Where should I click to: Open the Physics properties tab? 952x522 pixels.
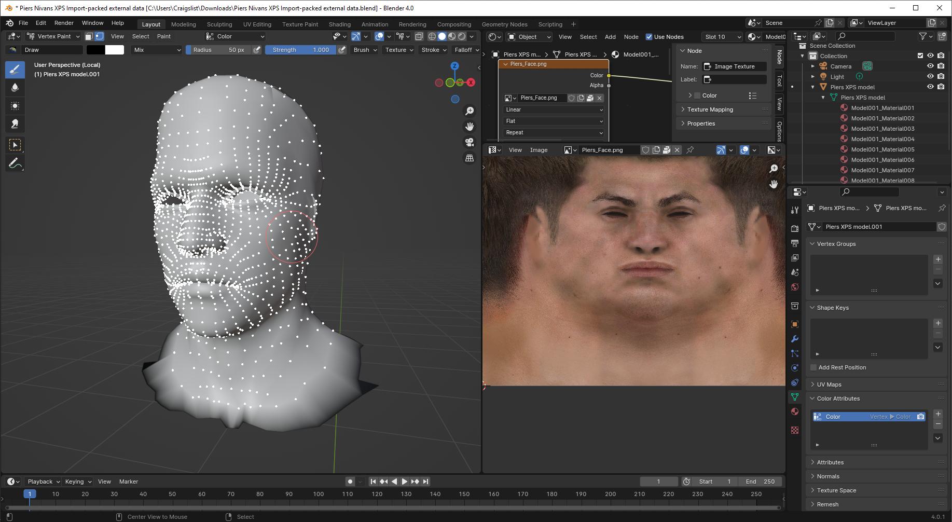[x=794, y=368]
